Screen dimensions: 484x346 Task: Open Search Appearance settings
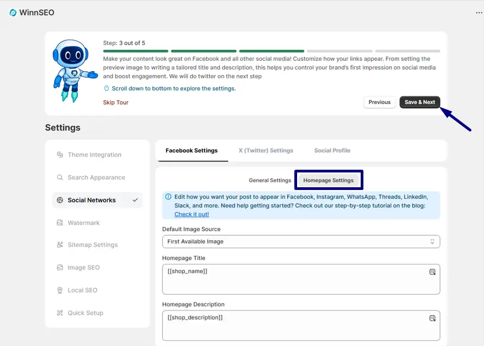[x=97, y=177]
